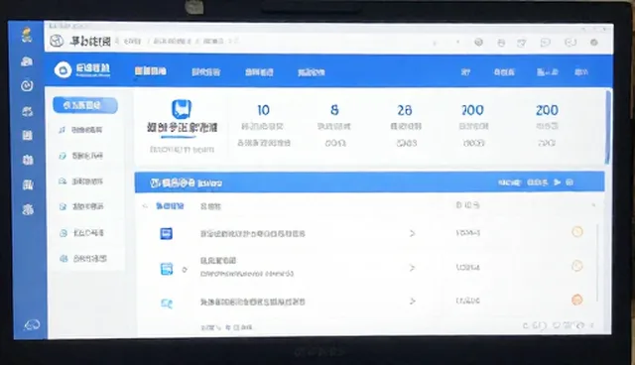Open the last item in the left menu
The width and height of the screenshot is (635, 365).
pos(83,259)
